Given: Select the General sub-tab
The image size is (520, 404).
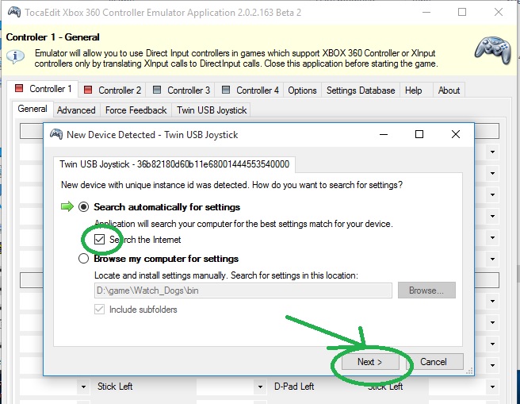Looking at the screenshot, I should 32,109.
